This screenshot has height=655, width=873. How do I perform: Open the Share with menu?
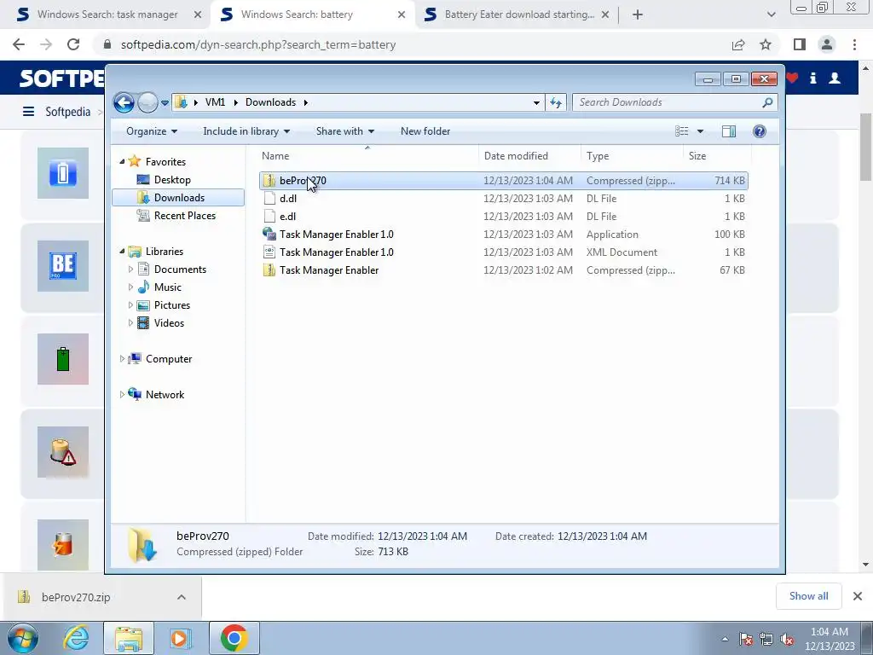click(x=344, y=131)
